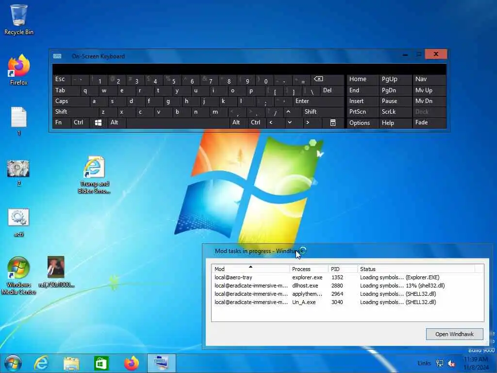Sort by the Process column header
This screenshot has height=373, width=497.
[309, 269]
